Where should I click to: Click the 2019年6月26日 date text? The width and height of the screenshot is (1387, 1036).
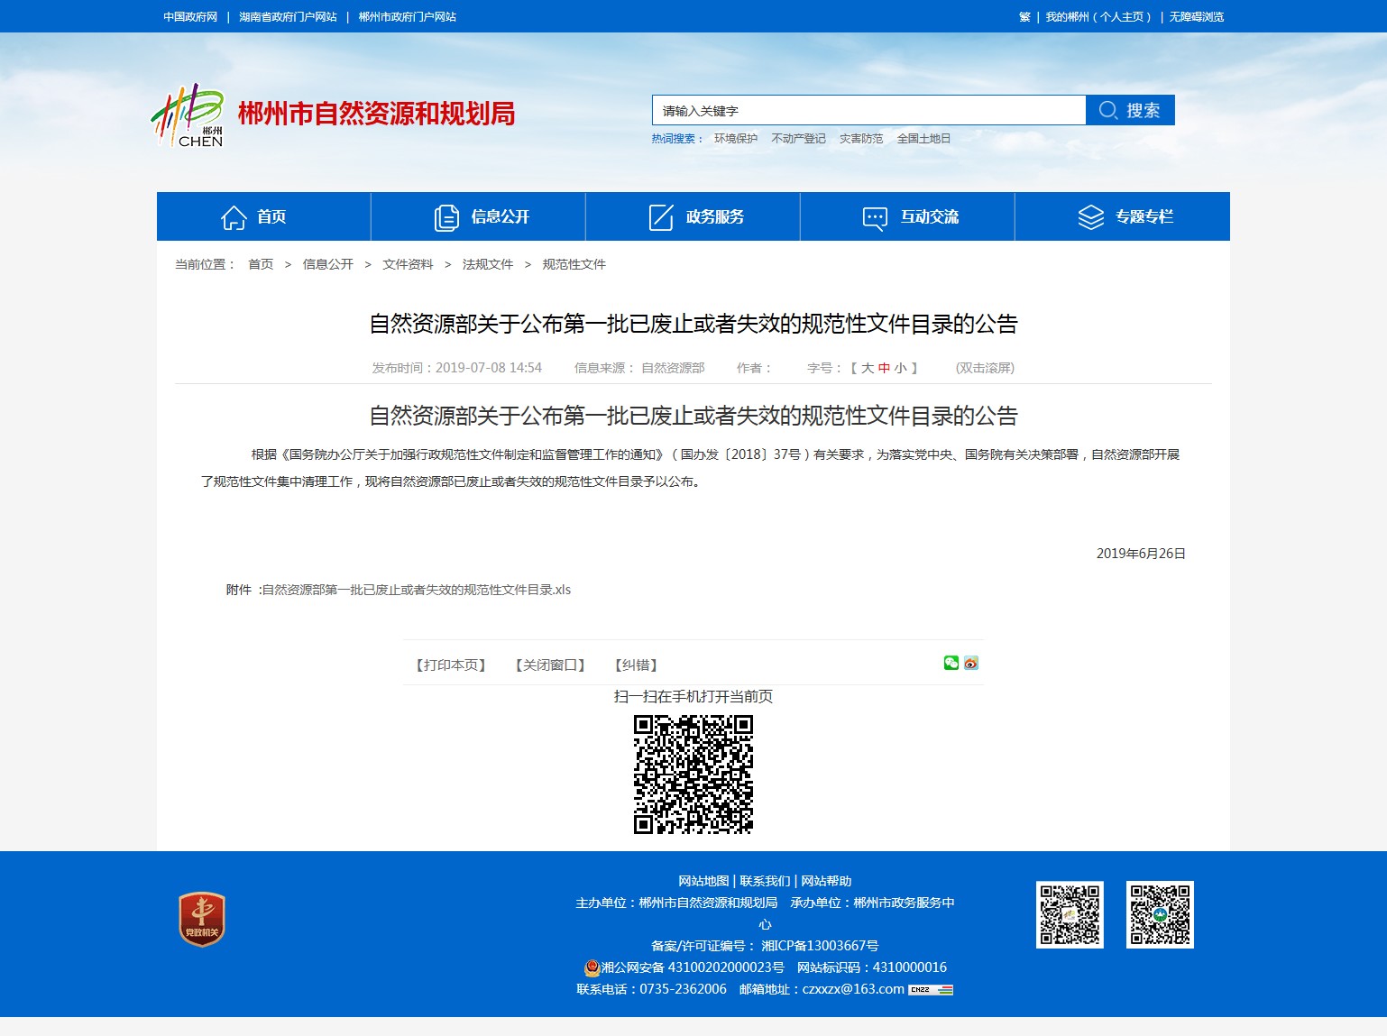click(1141, 554)
